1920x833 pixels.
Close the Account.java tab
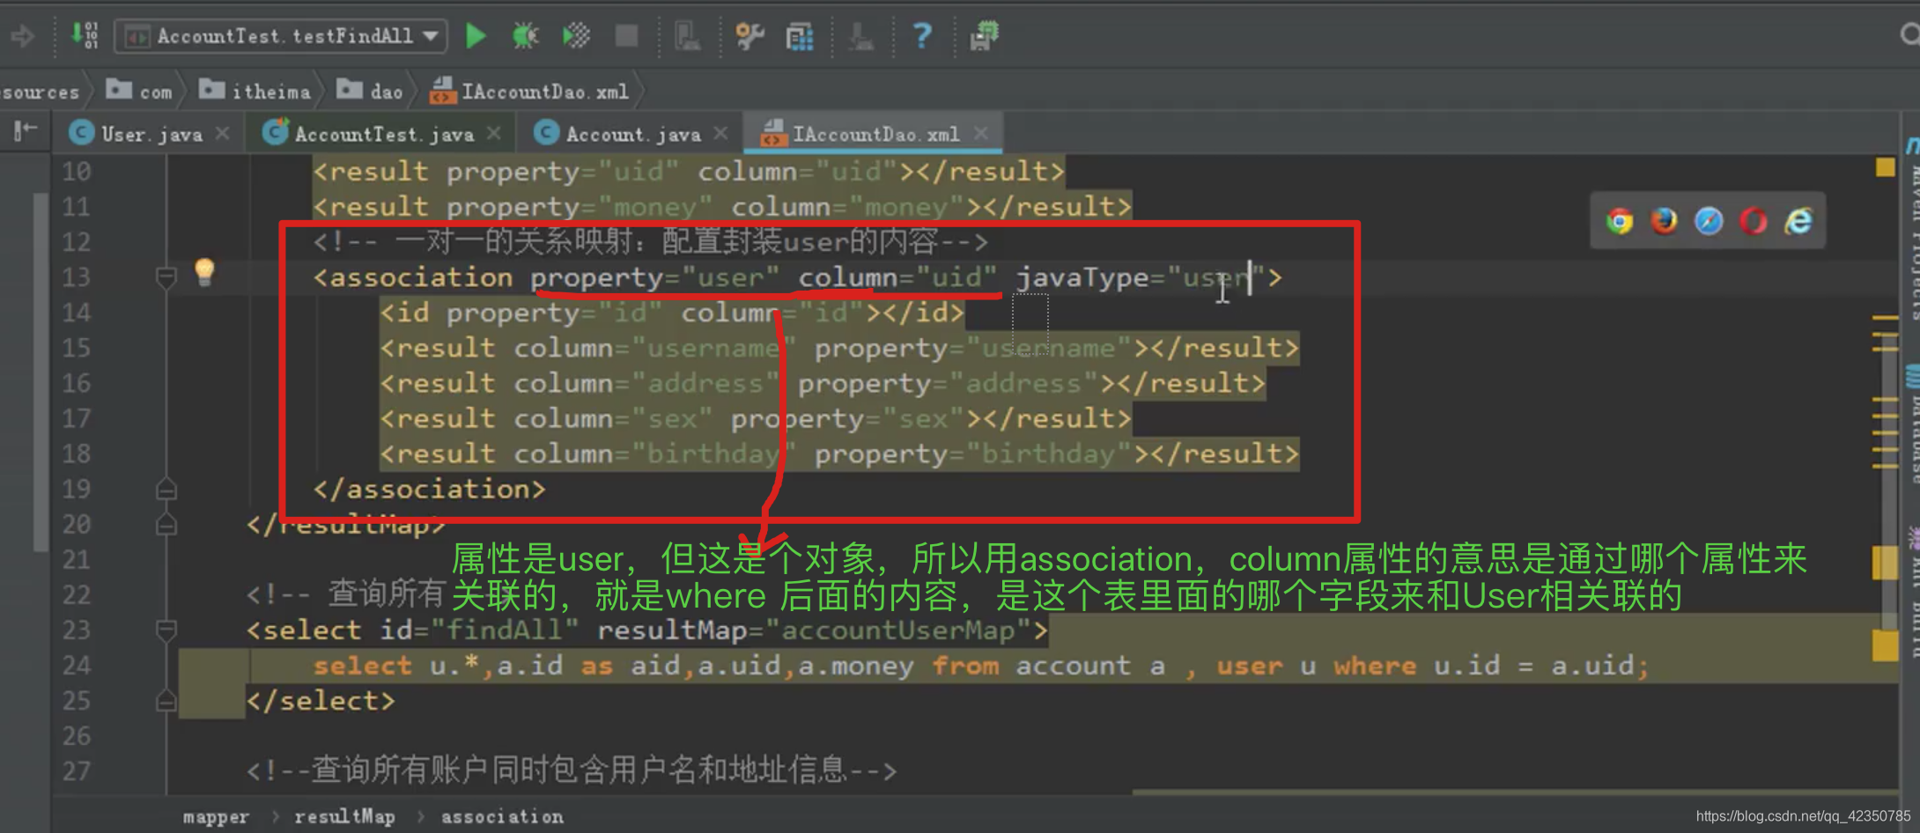721,133
